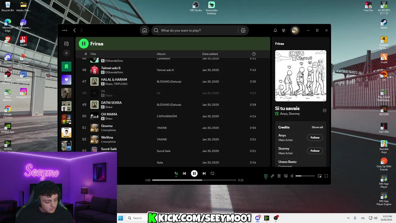Open CAPHARNAÜM album link
Image resolution: width=396 pixels, height=223 pixels.
tap(167, 116)
